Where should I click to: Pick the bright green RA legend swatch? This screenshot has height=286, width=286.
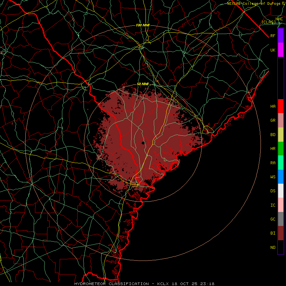pyautogui.click(x=281, y=163)
